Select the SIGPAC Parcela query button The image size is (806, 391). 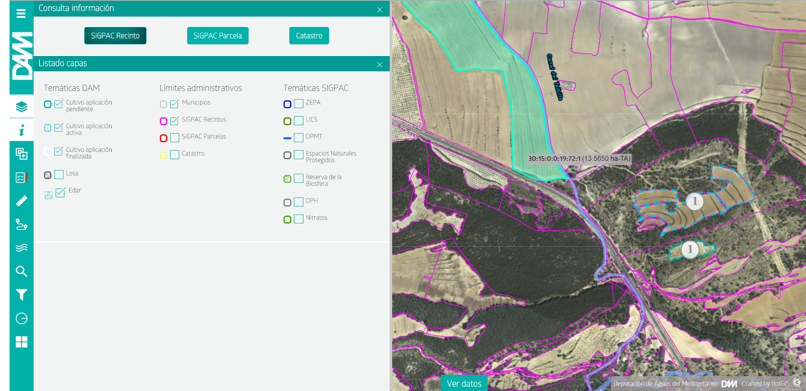[x=217, y=36]
